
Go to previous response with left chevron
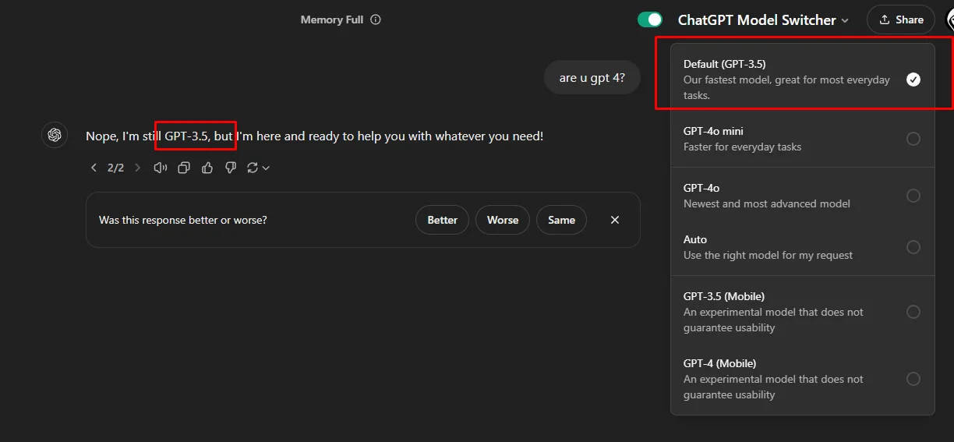click(x=94, y=168)
